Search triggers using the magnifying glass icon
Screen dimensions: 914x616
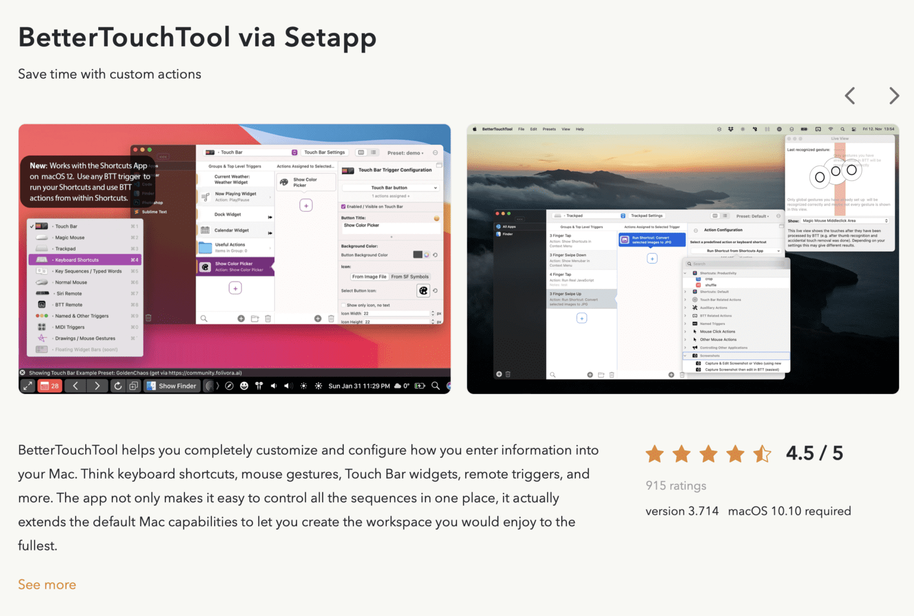click(x=204, y=319)
